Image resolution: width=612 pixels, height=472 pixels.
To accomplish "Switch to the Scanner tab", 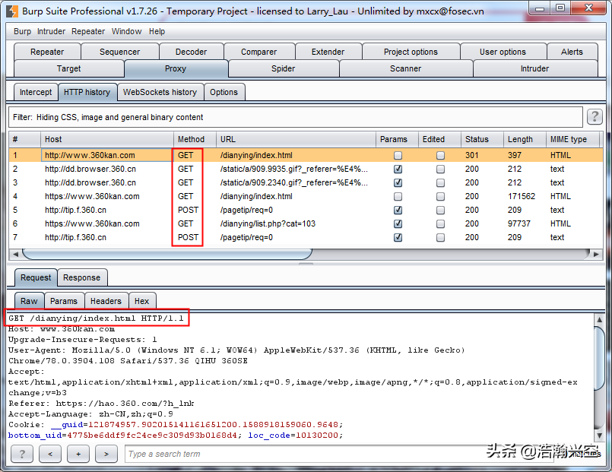I will point(405,68).
